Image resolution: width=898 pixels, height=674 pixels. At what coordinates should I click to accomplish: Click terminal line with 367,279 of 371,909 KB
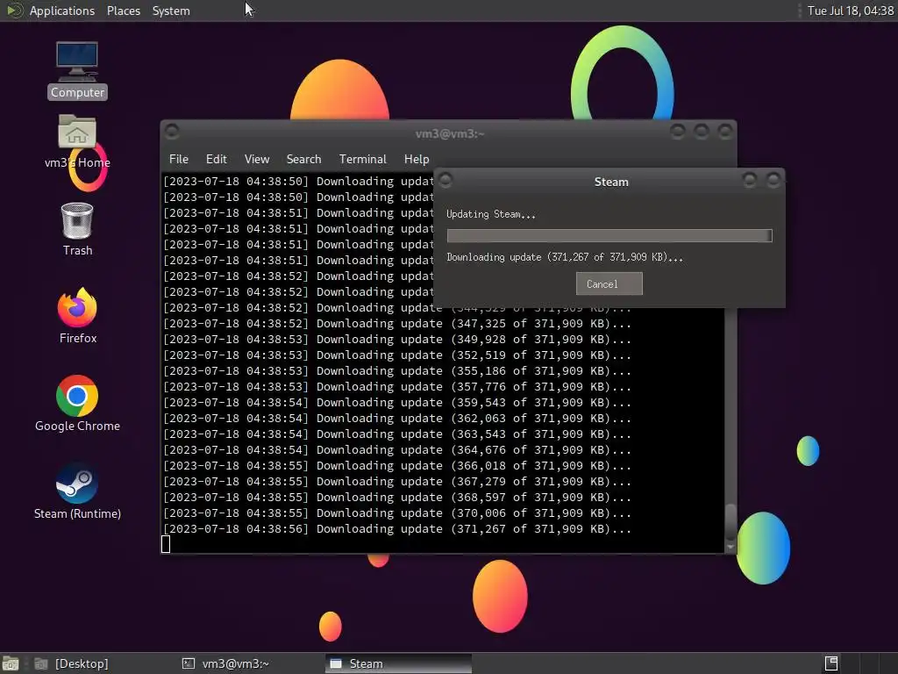pos(397,482)
